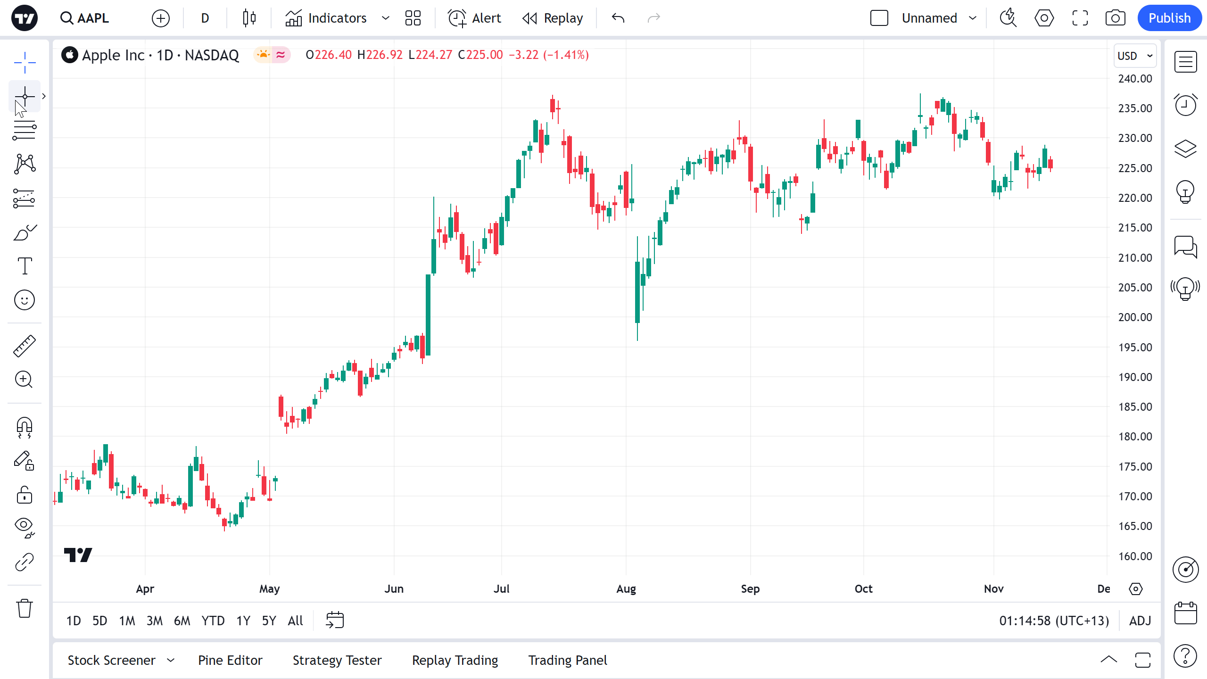Select the Text annotation tool
Viewport: 1207px width, 679px height.
[24, 266]
